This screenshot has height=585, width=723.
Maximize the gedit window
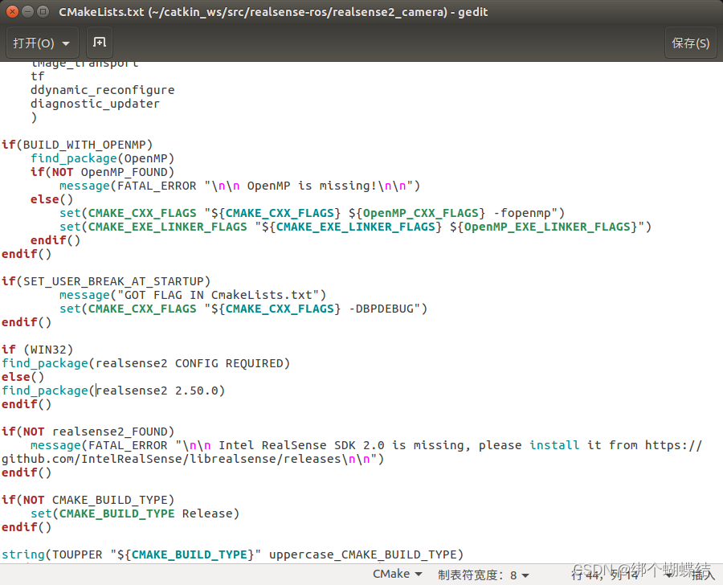pyautogui.click(x=43, y=11)
